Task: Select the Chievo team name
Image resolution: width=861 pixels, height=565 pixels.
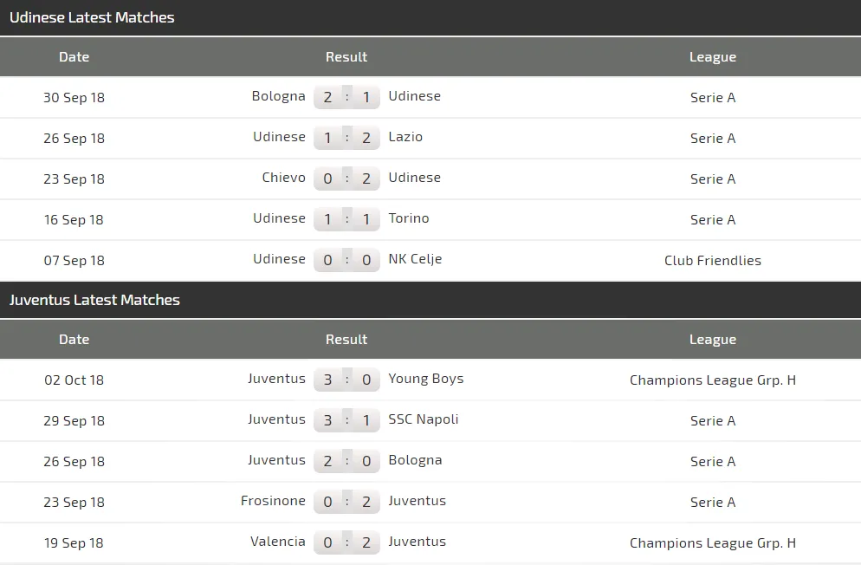Action: click(283, 178)
